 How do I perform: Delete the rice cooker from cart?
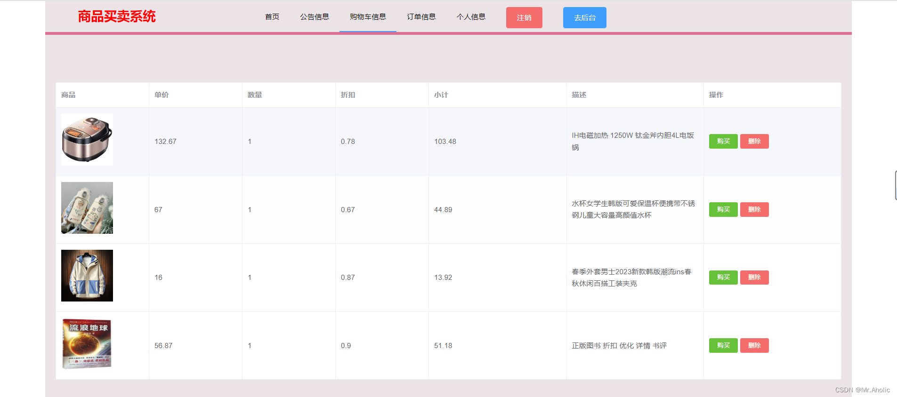pyautogui.click(x=754, y=141)
